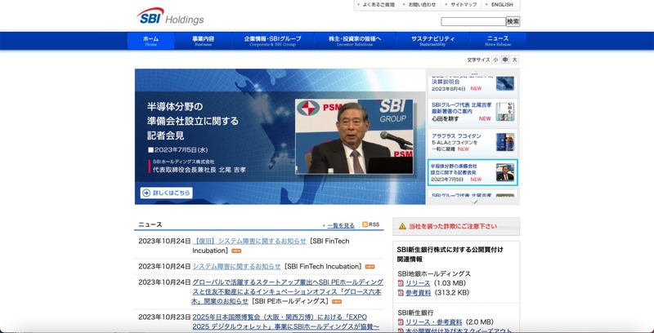The height and width of the screenshot is (333, 654).
Task: Open the 参考資料 (313.2 KB) PDF icon
Action: coord(401,292)
